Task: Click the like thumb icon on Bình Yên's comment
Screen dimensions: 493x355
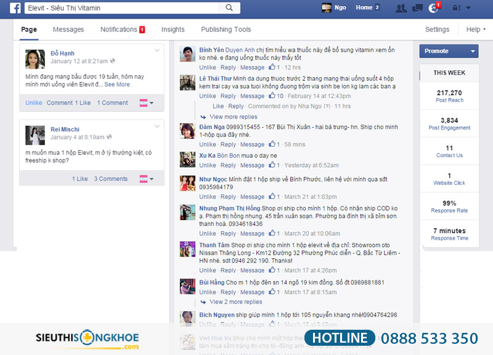Action: coord(272,67)
